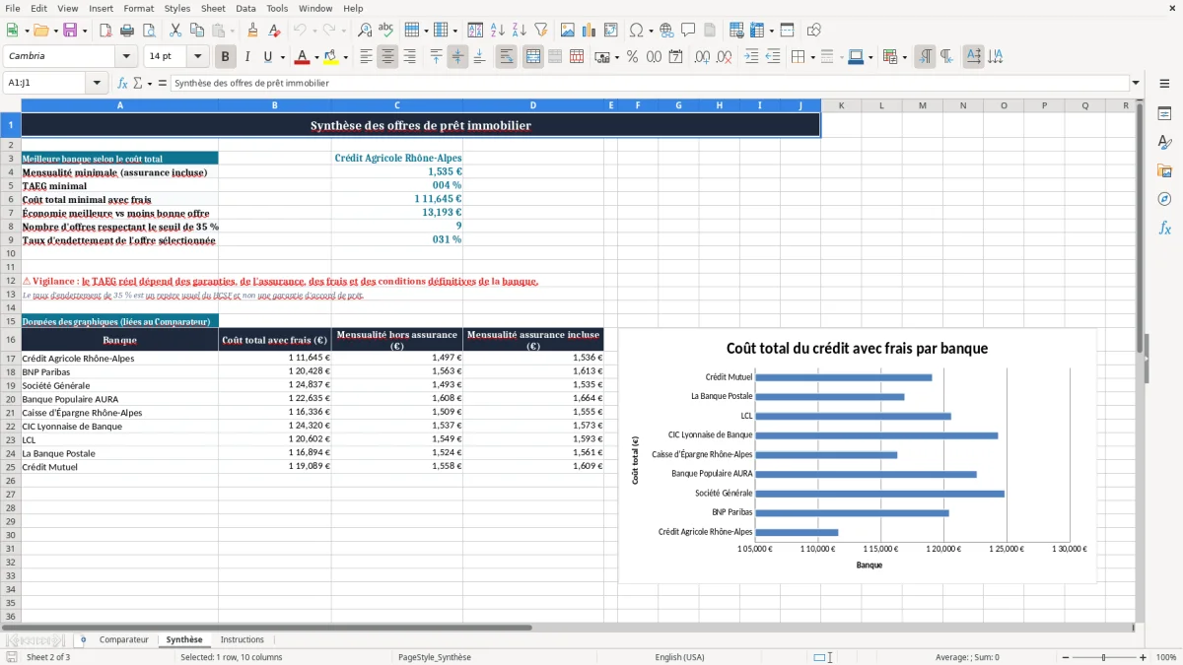Toggle Center Horizontally alignment
This screenshot has height=665, width=1183.
pyautogui.click(x=388, y=57)
